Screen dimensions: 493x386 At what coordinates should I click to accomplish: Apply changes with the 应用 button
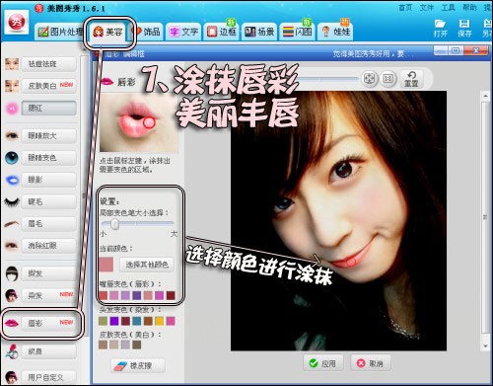click(x=323, y=363)
